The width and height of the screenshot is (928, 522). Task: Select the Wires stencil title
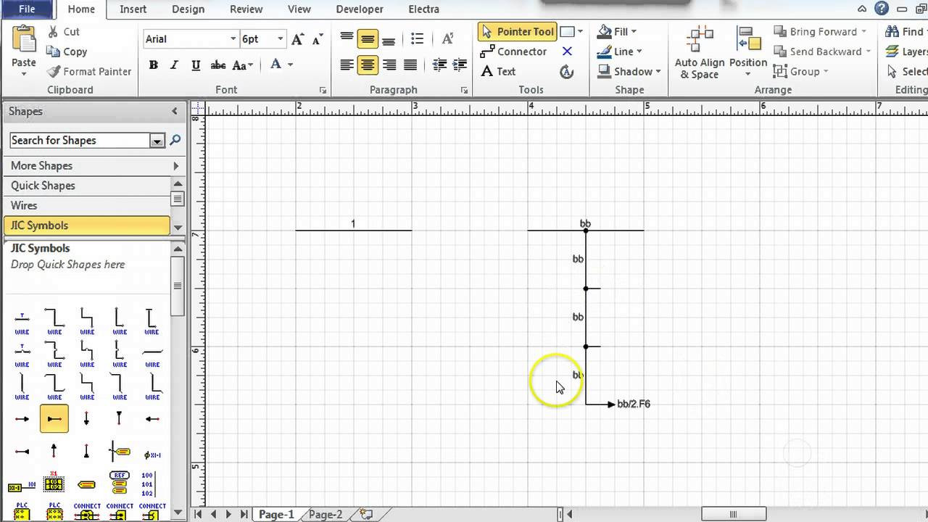pos(87,205)
